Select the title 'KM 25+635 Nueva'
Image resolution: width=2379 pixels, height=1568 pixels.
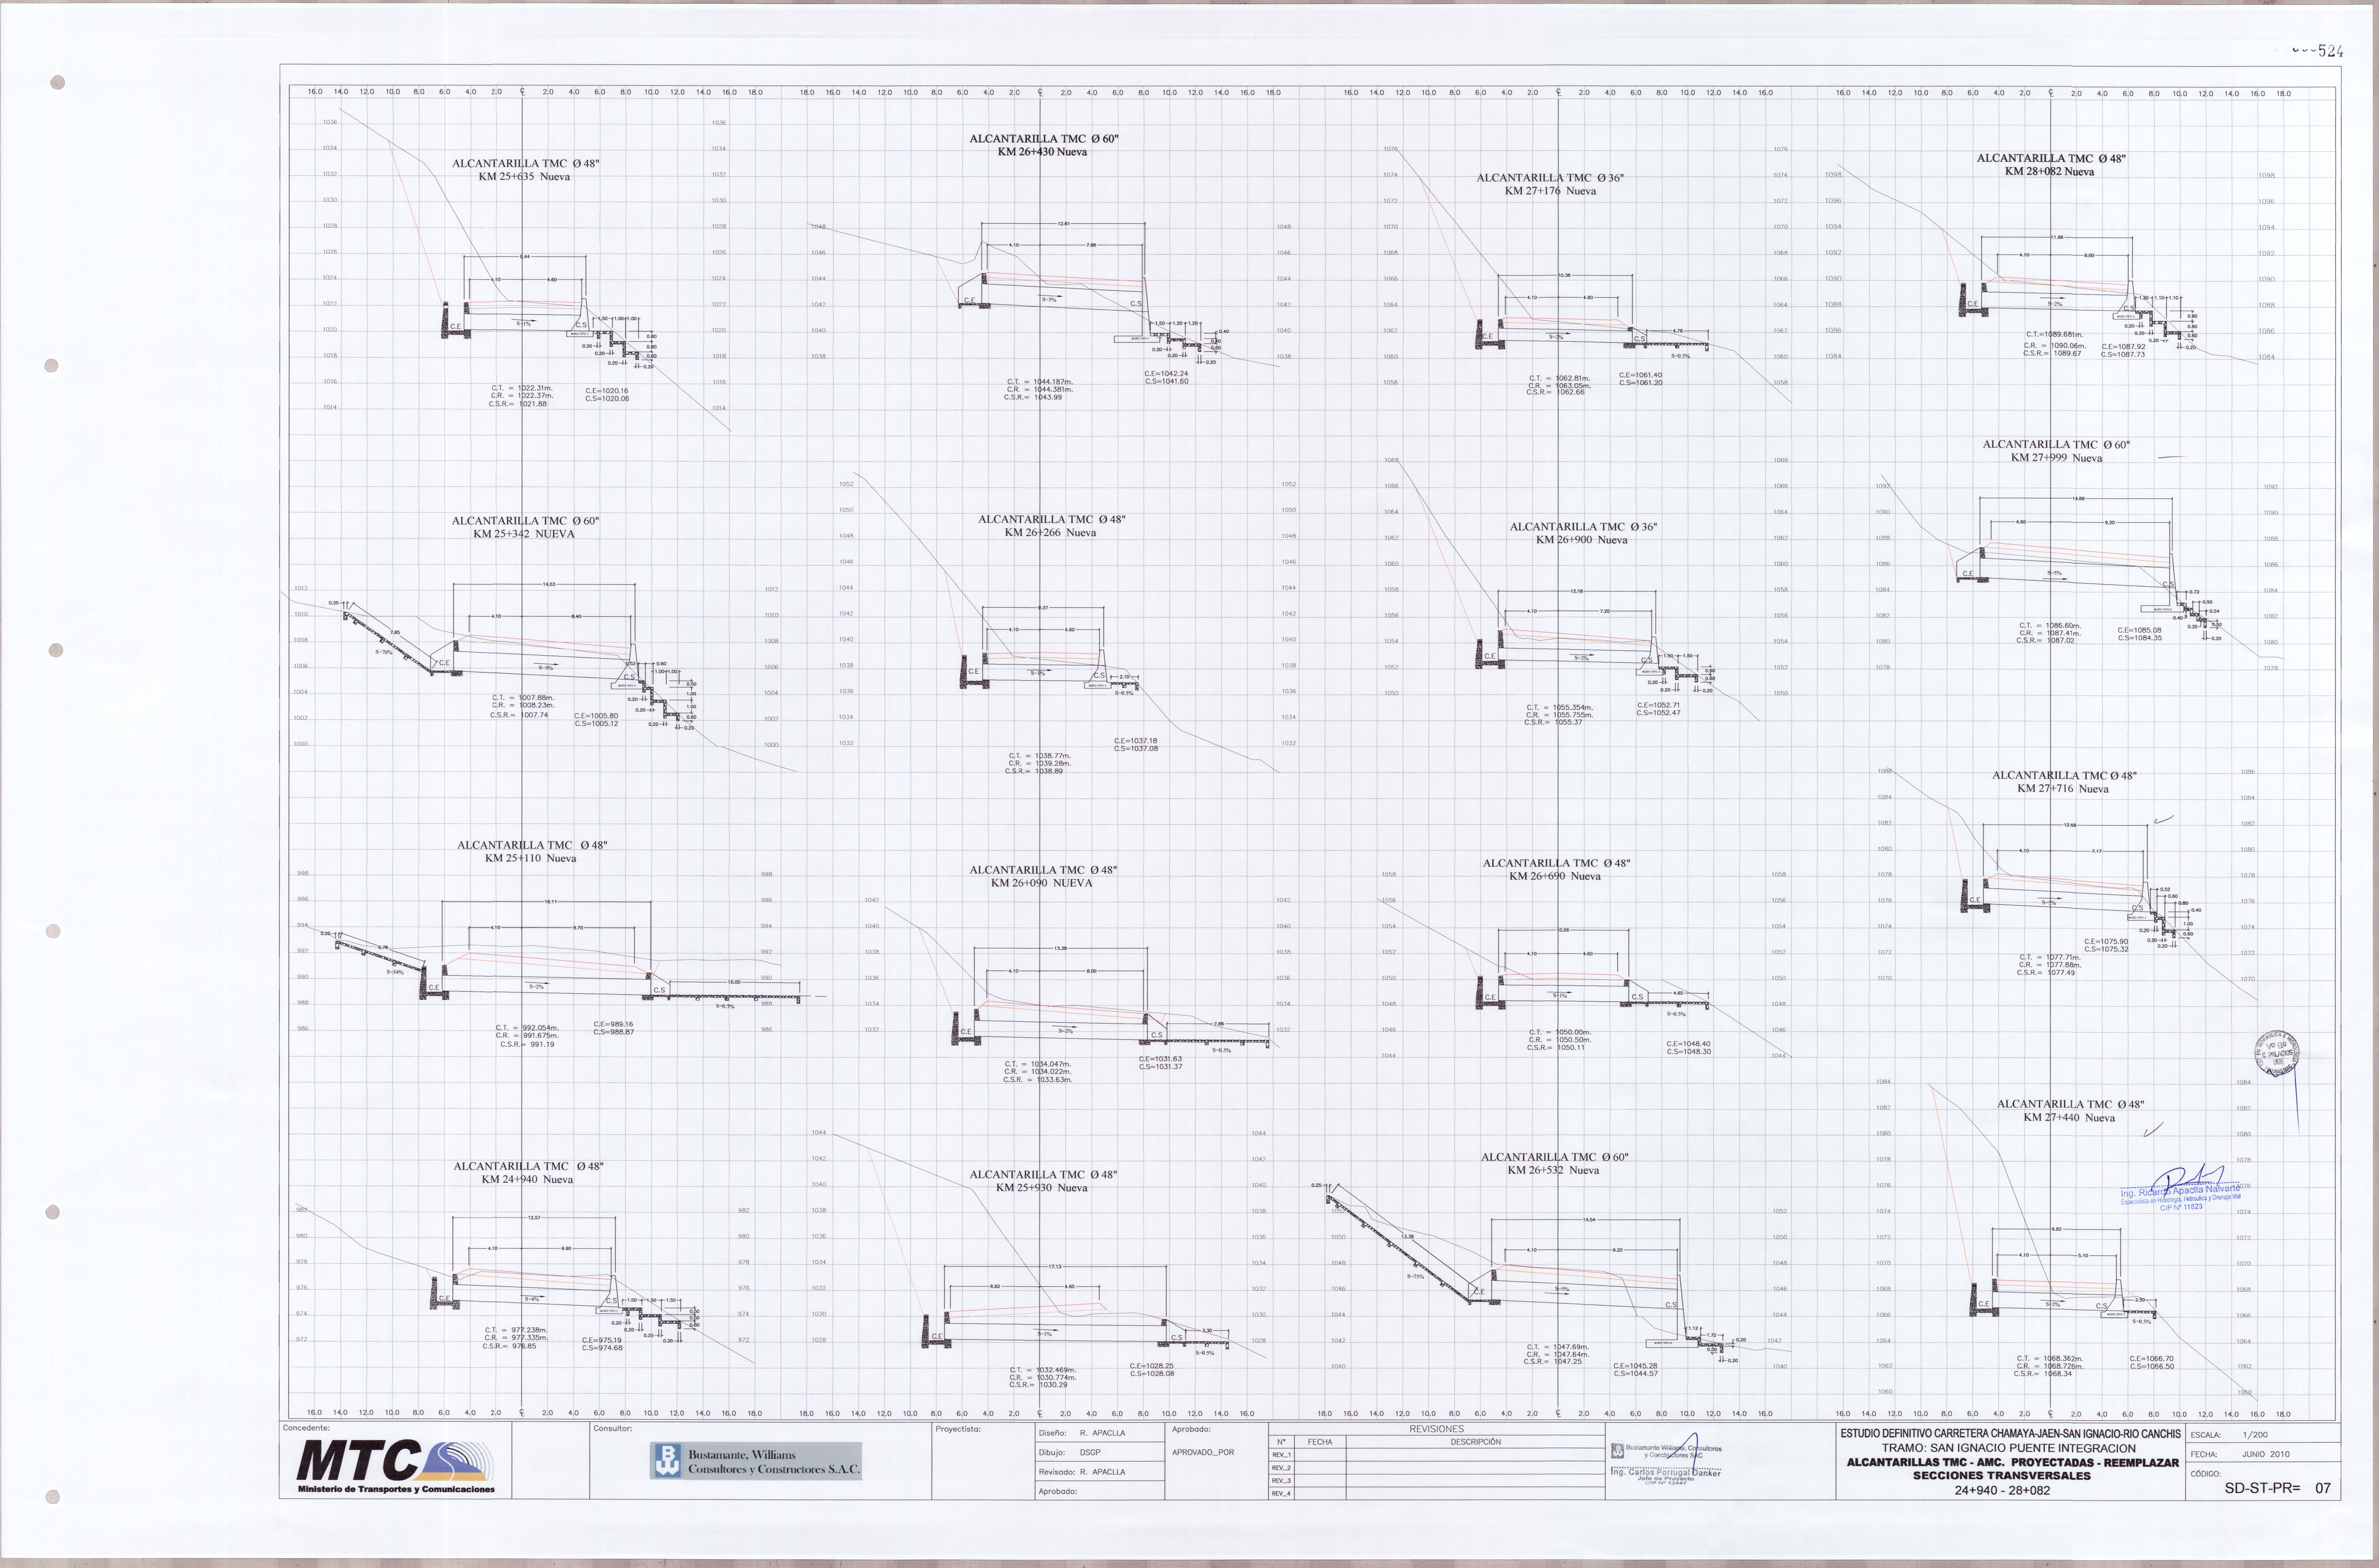click(524, 177)
